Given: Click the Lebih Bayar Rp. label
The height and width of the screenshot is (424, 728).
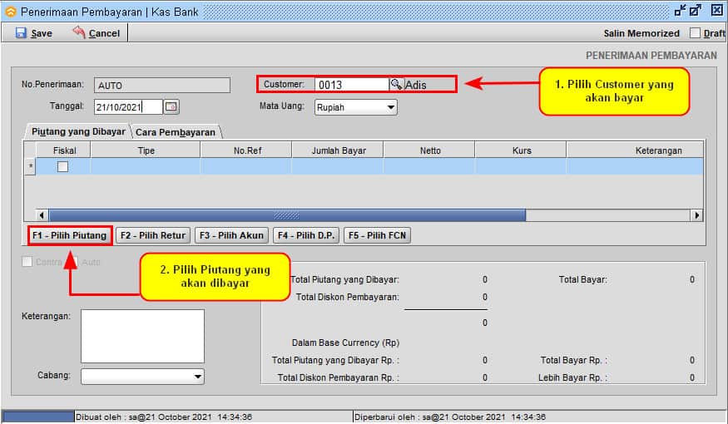Looking at the screenshot, I should [572, 377].
